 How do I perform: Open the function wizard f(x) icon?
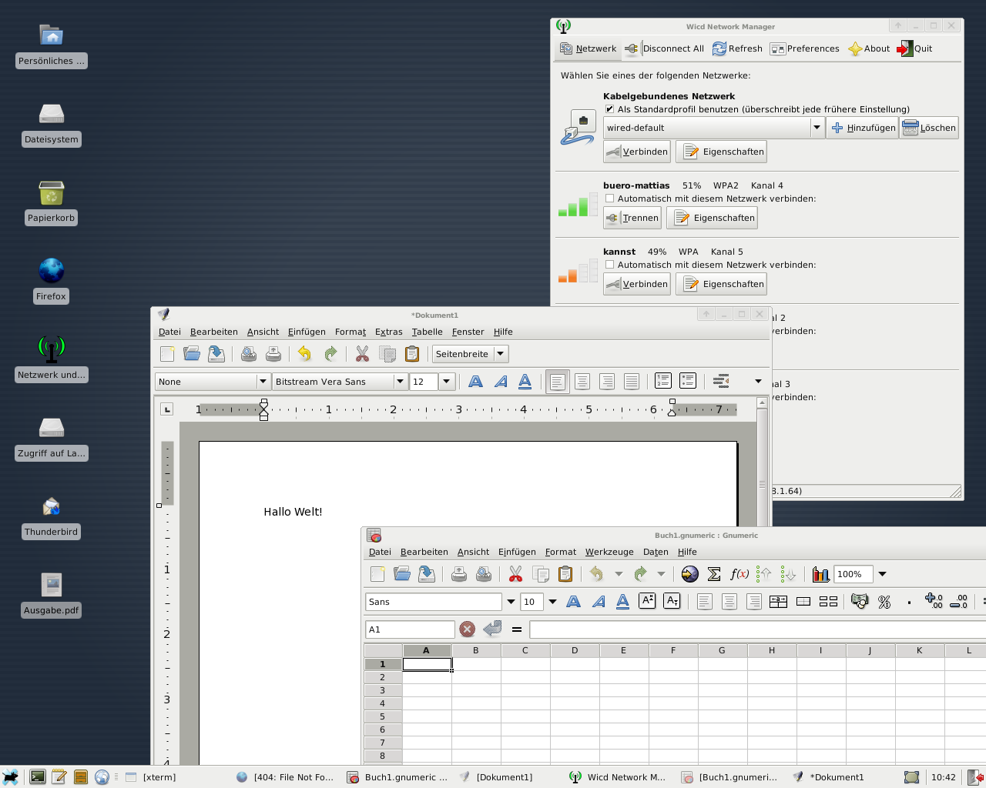pos(739,574)
